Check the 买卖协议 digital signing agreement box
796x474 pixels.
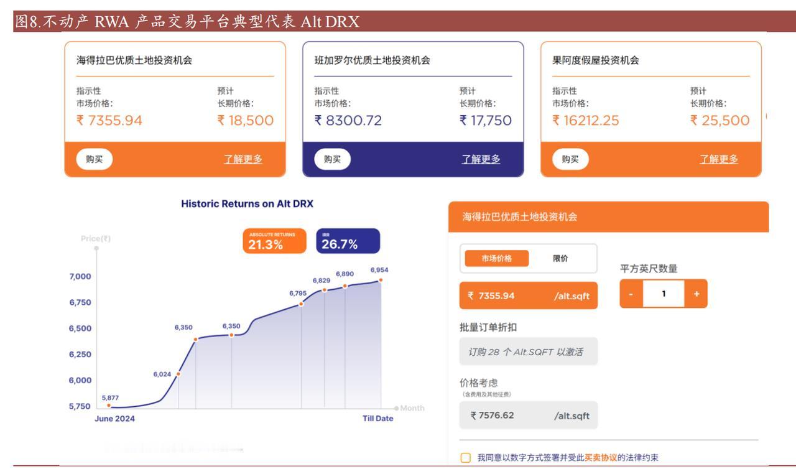point(465,458)
